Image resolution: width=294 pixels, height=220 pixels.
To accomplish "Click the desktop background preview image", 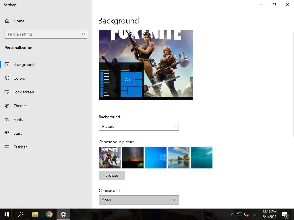I will click(x=146, y=65).
